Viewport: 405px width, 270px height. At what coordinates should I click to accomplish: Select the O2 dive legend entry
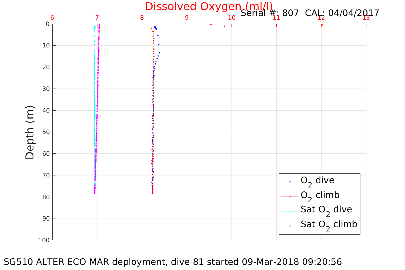click(308, 181)
